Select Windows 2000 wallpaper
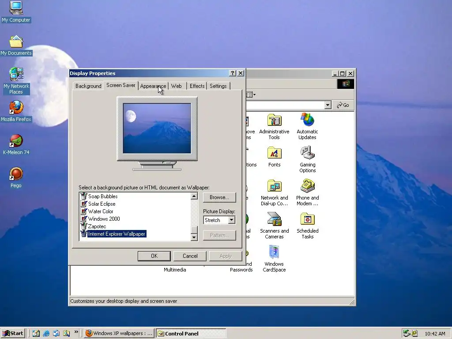 [104, 219]
